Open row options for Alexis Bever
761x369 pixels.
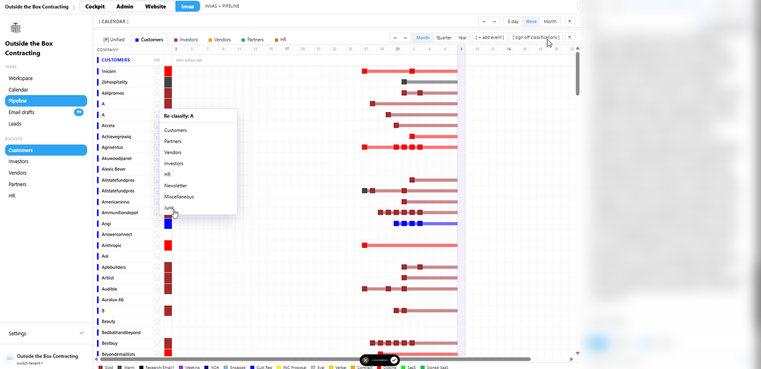click(157, 169)
